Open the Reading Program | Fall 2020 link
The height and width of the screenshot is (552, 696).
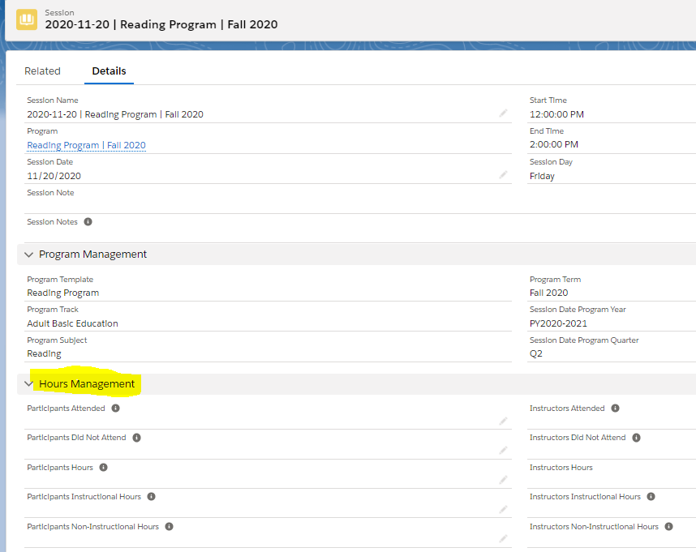86,145
